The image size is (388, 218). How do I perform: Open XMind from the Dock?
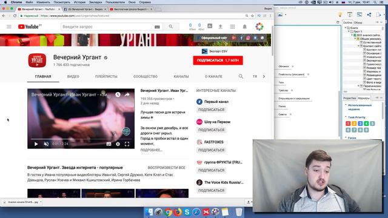206,212
